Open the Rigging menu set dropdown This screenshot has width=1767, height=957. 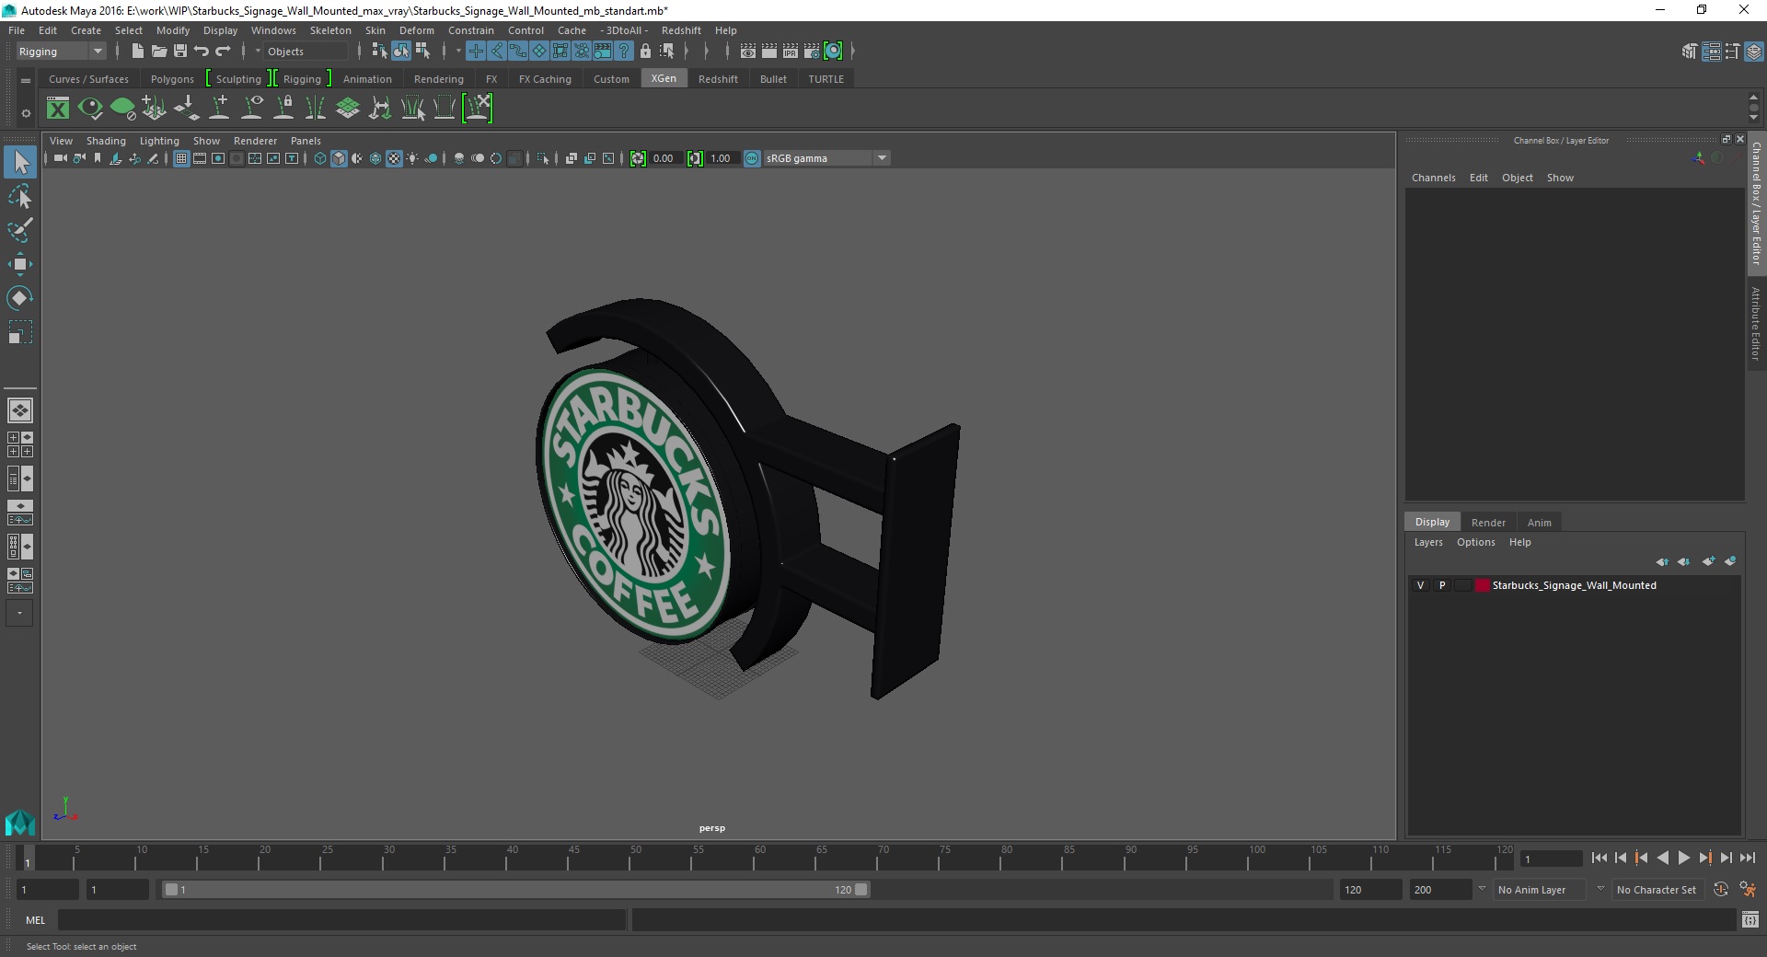pos(61,52)
